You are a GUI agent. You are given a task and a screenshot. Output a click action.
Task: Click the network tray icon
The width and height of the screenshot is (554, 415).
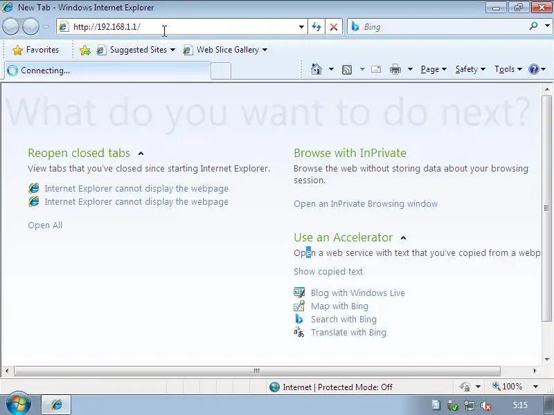(x=470, y=405)
